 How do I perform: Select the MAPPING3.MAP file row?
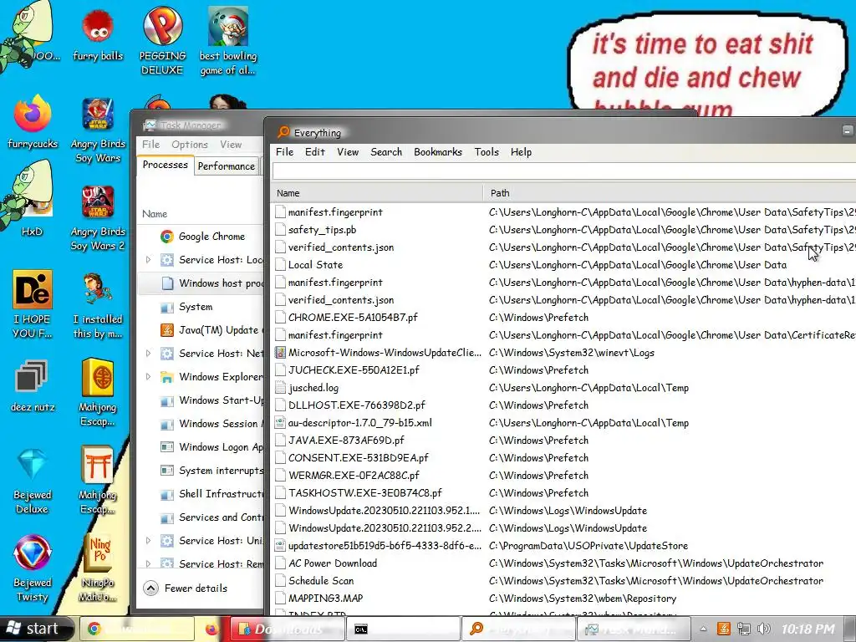coord(563,598)
